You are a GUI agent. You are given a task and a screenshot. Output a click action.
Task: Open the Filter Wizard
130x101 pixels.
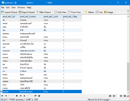pyautogui.click(x=43, y=12)
